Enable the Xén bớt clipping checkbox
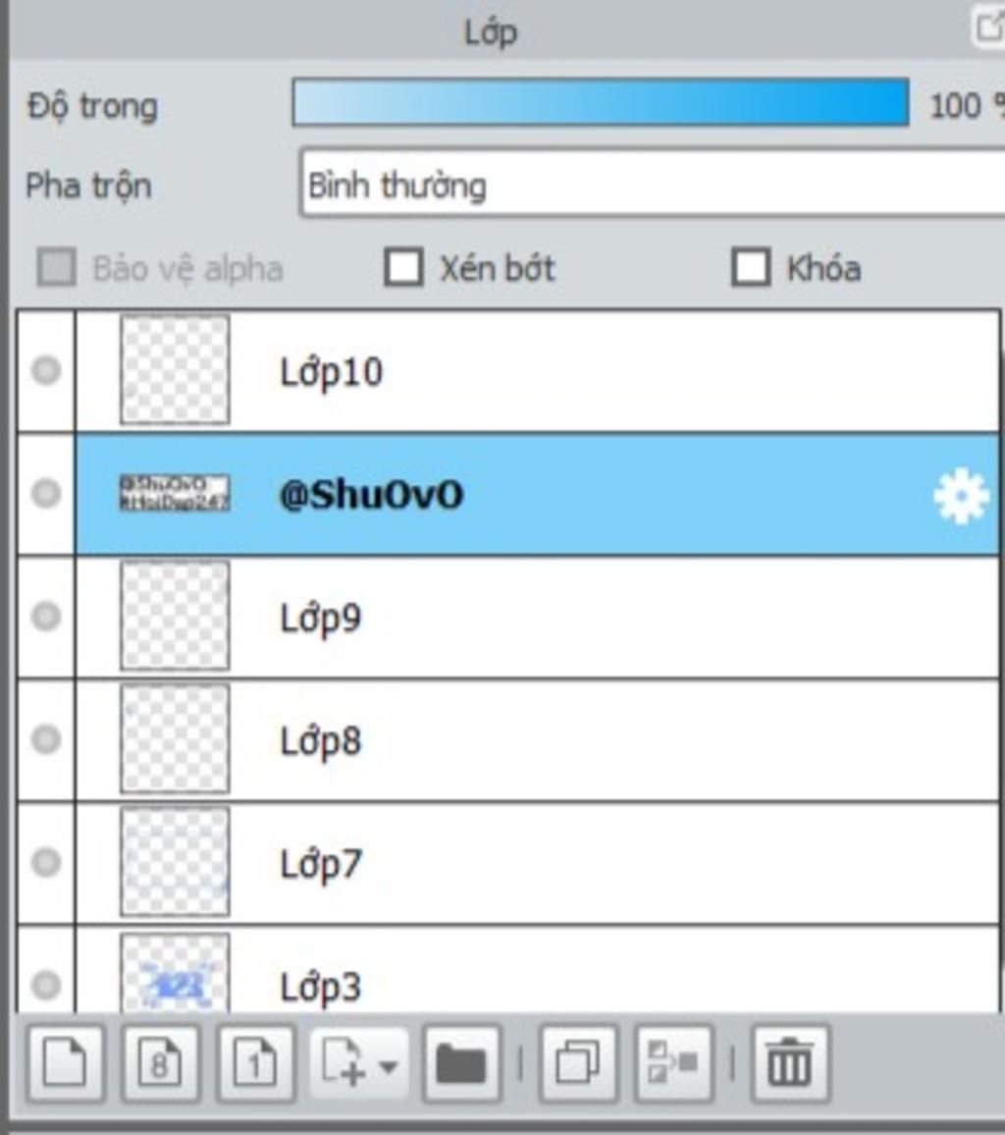 point(403,267)
